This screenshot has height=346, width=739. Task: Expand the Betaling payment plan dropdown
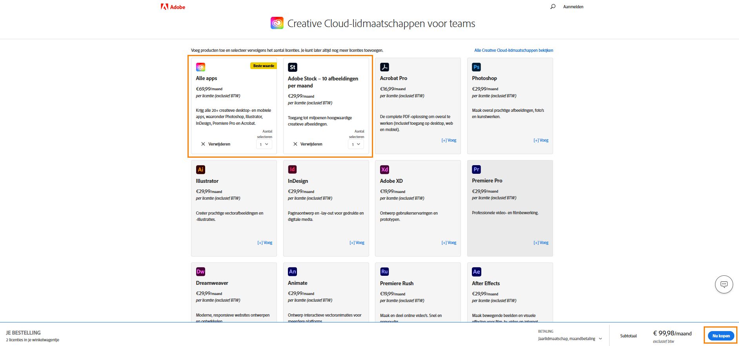pyautogui.click(x=570, y=339)
